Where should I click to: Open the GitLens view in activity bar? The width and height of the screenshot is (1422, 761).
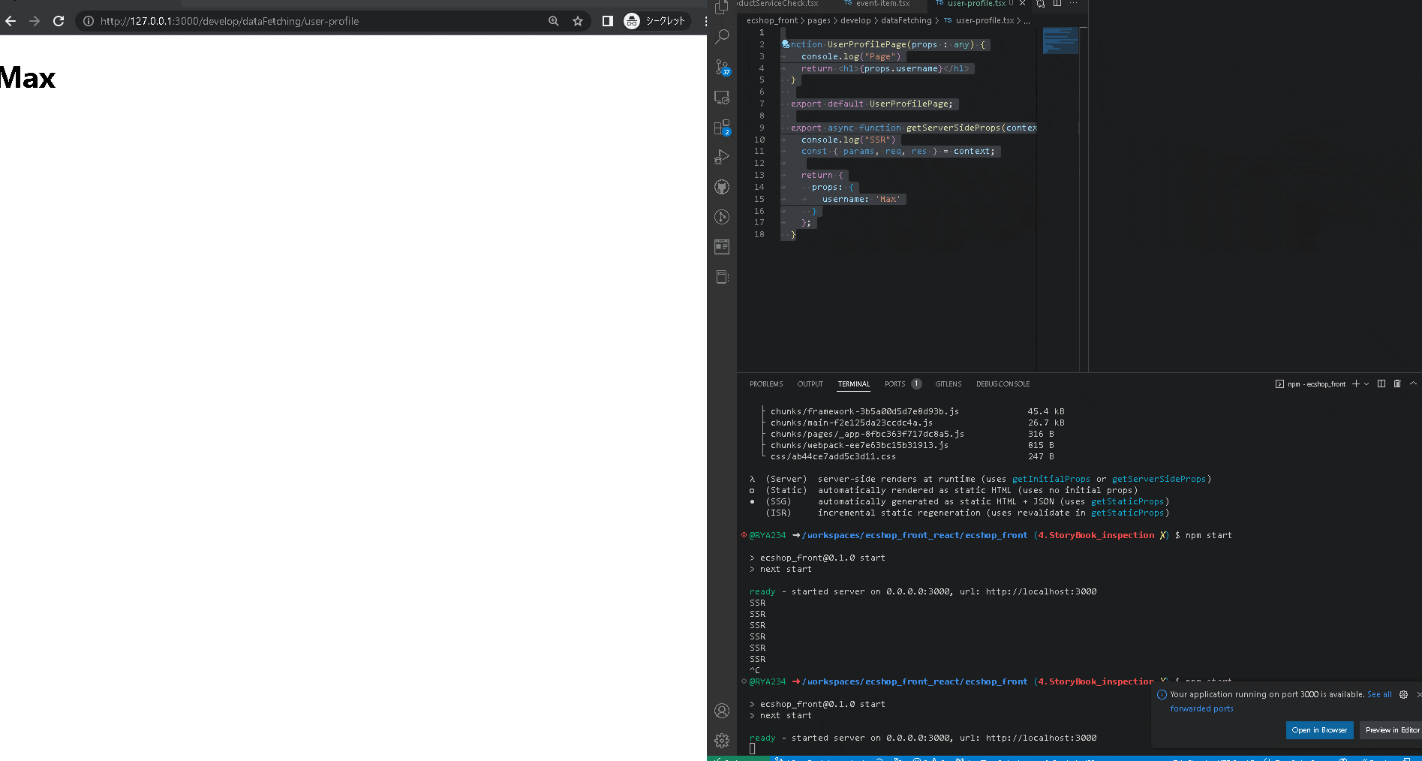[722, 217]
